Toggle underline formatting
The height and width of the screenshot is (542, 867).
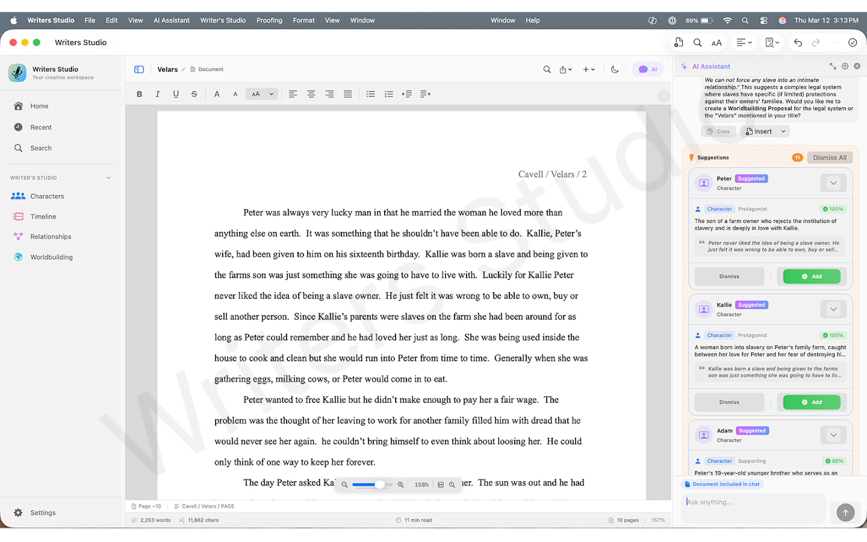point(176,94)
